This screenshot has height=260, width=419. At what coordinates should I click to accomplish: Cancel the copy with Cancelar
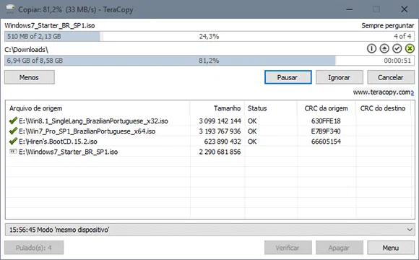pos(391,77)
